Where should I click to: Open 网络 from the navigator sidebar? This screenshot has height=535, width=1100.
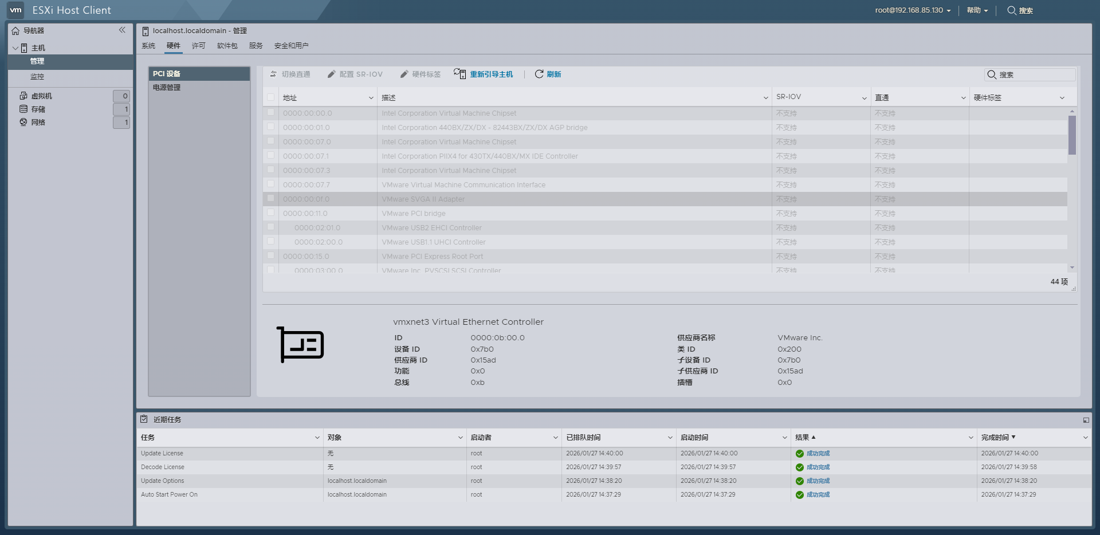[38, 122]
